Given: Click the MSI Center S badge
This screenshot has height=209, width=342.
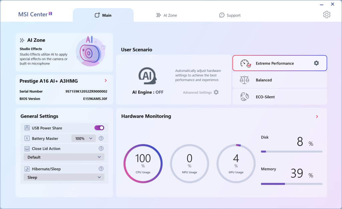Looking at the screenshot, I should click(x=50, y=13).
